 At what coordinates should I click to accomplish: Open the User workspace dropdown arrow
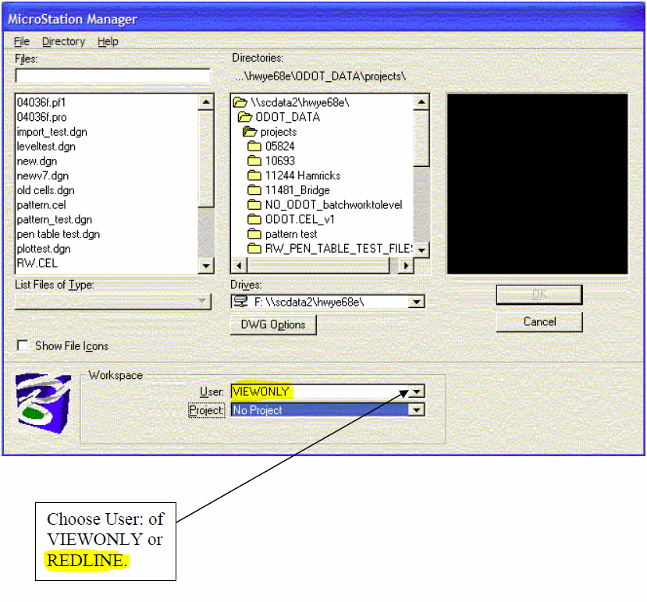pyautogui.click(x=416, y=391)
